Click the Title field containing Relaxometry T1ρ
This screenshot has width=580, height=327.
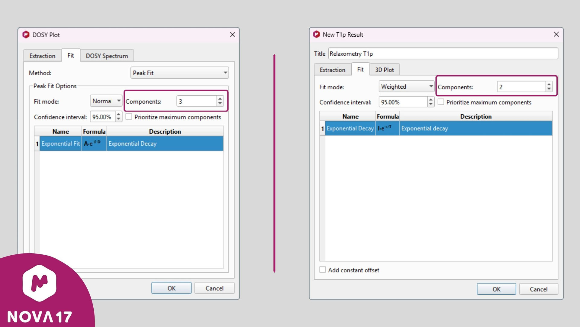click(x=443, y=54)
